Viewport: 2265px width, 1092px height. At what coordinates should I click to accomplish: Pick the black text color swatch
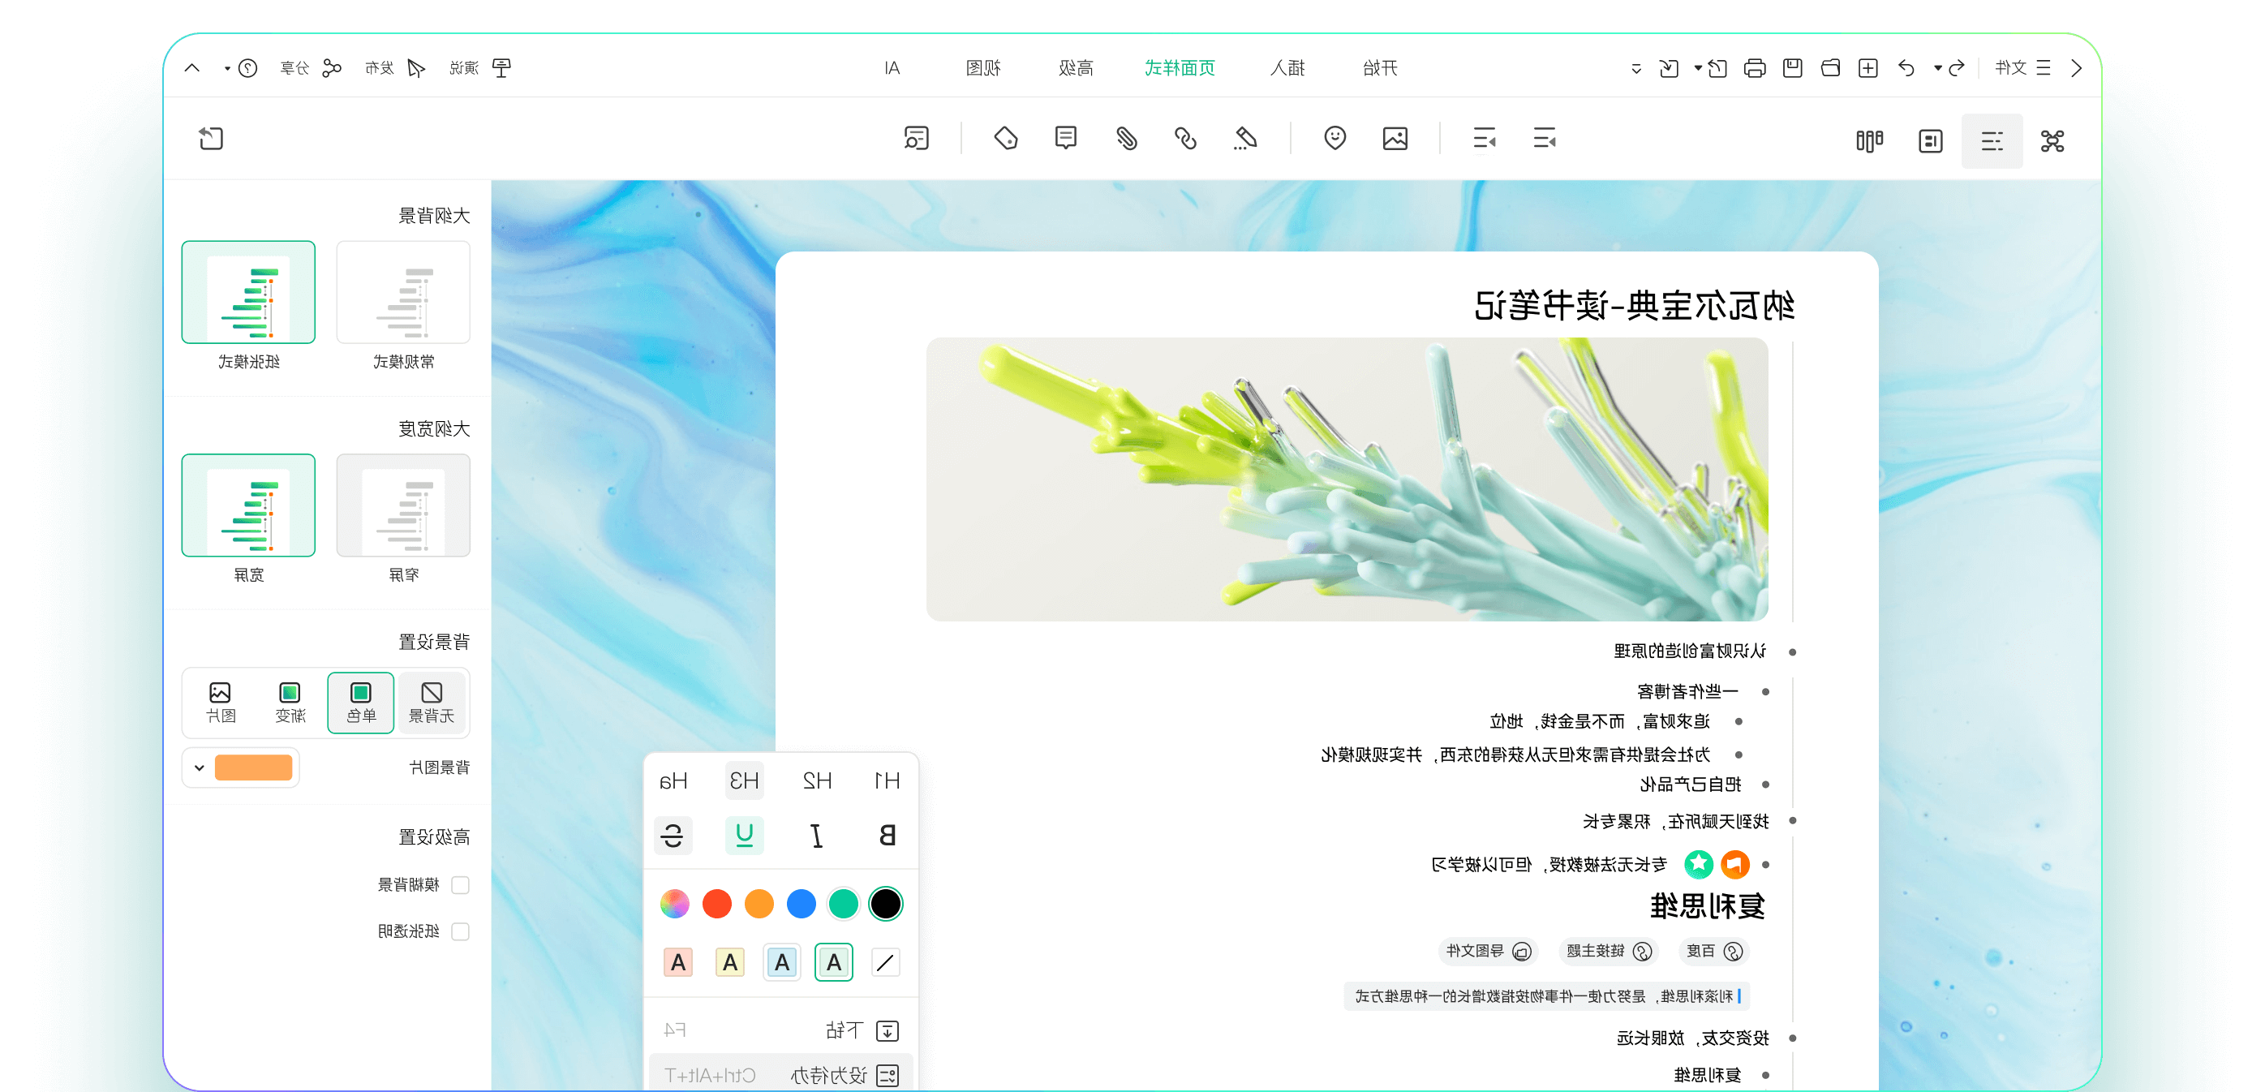(885, 903)
